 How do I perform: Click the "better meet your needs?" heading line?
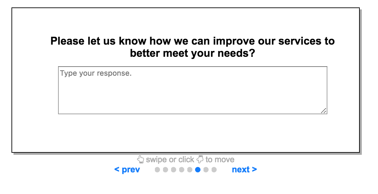click(x=193, y=53)
